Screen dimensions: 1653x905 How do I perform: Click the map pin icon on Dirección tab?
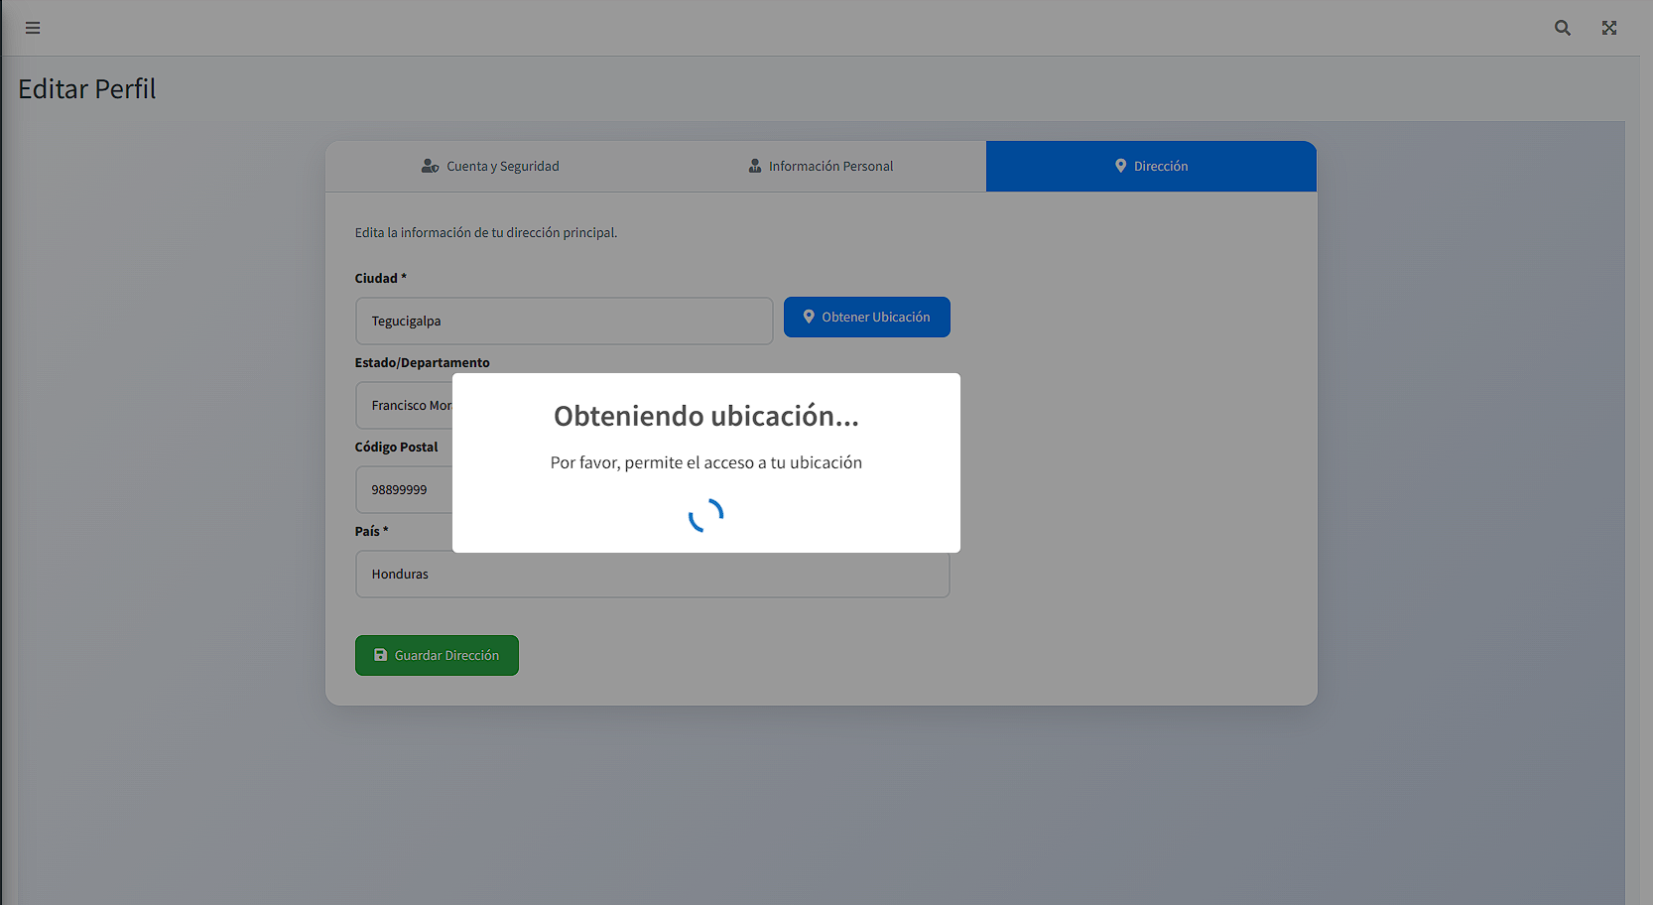click(x=1120, y=167)
